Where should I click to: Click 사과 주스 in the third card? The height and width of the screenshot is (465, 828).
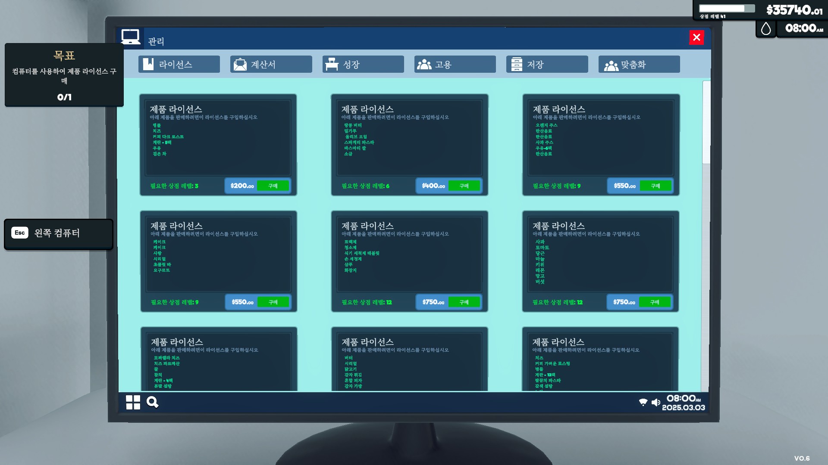pos(544,143)
